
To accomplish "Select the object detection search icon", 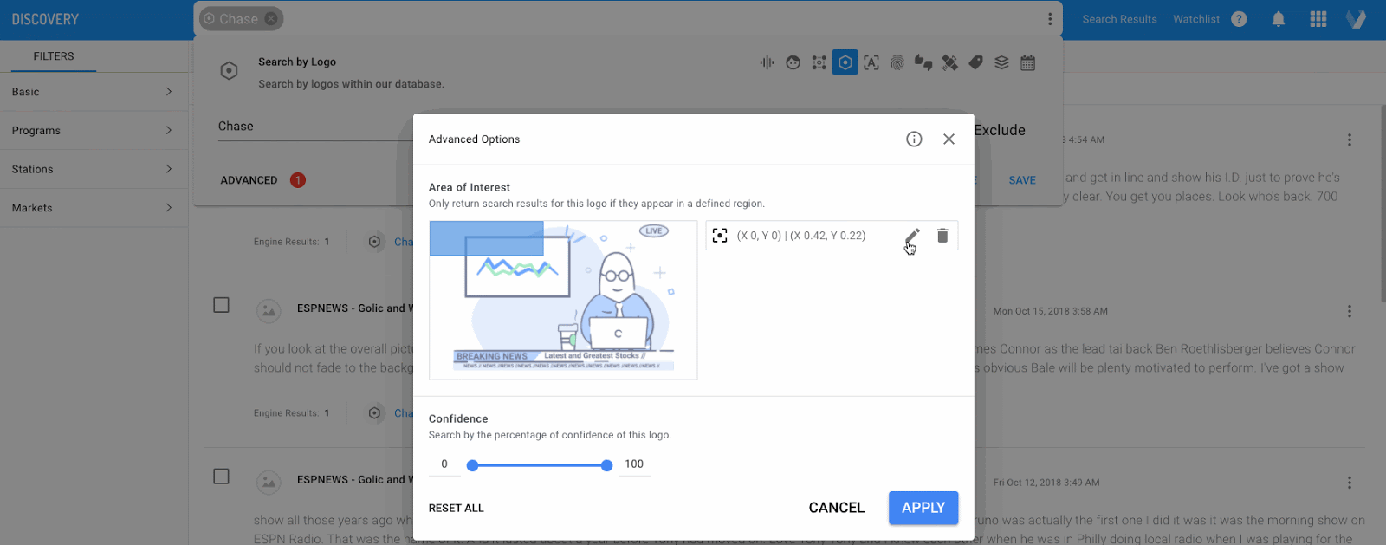I will [819, 62].
